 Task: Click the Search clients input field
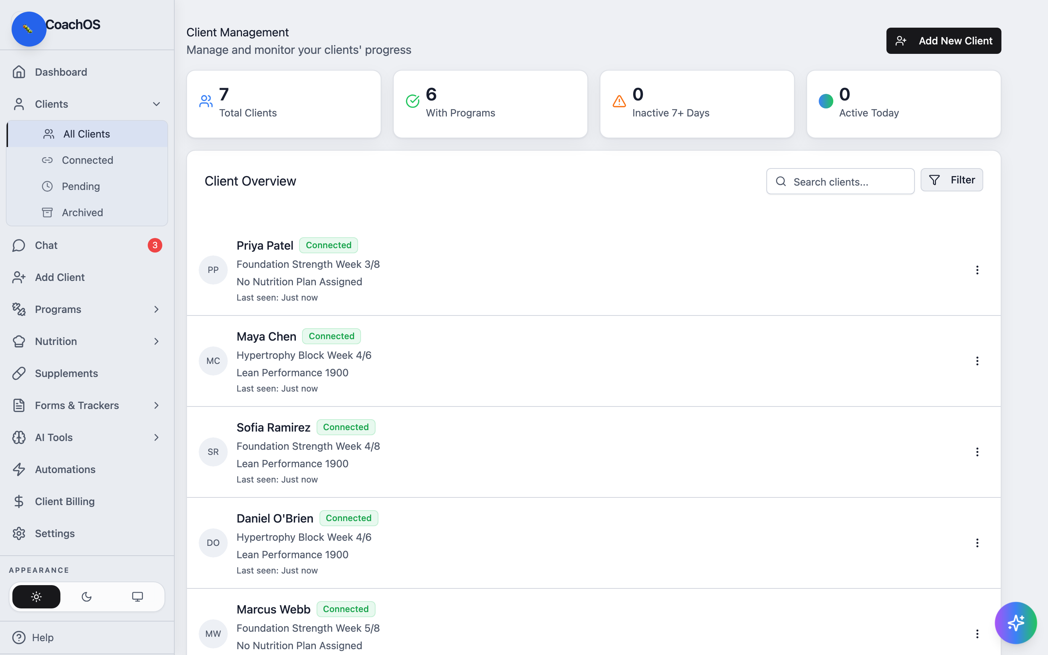tap(840, 182)
